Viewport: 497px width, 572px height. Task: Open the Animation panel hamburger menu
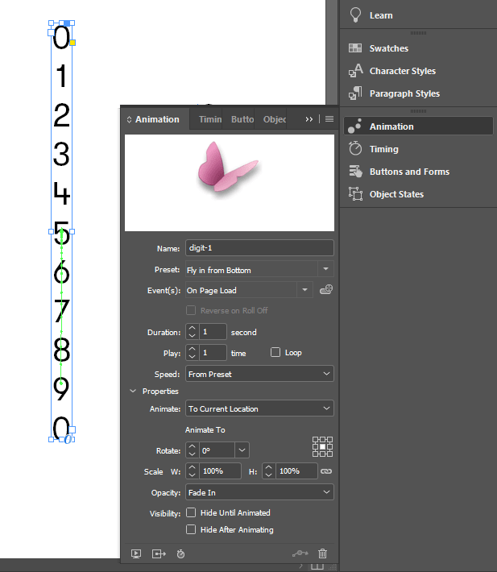pos(329,118)
